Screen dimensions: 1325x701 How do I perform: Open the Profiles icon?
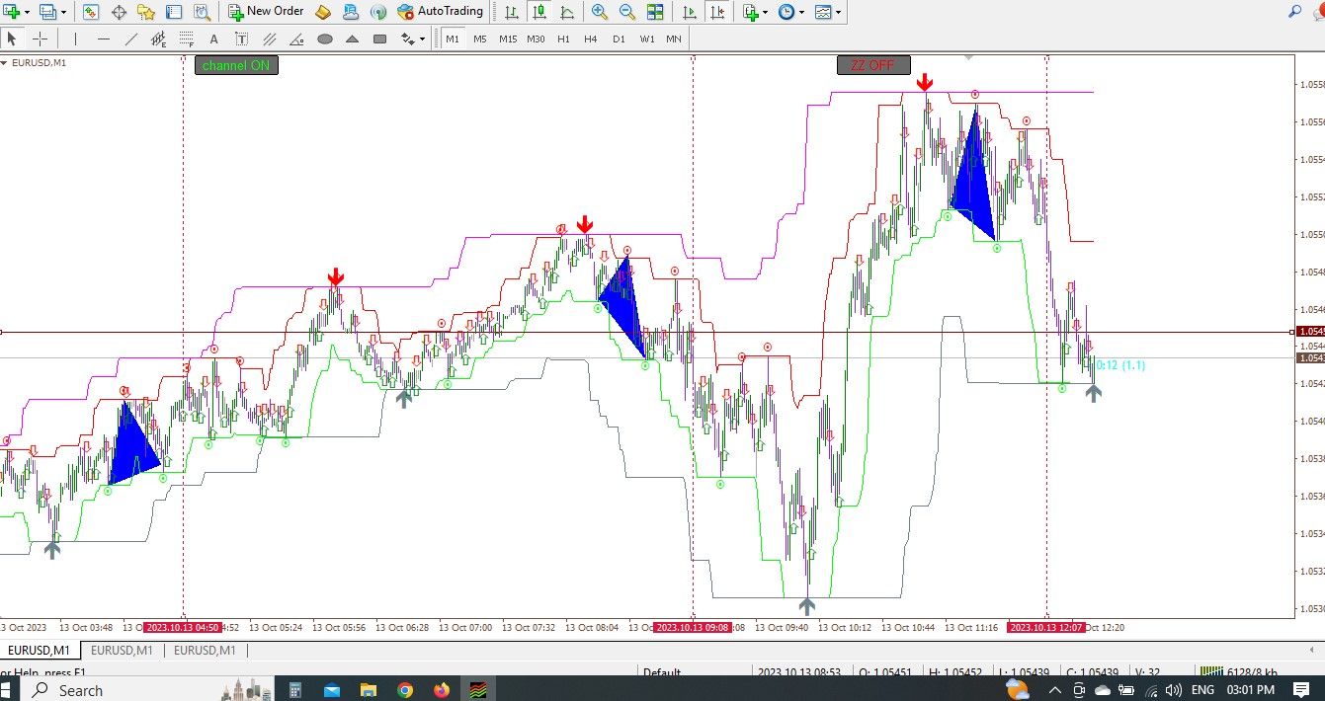45,12
